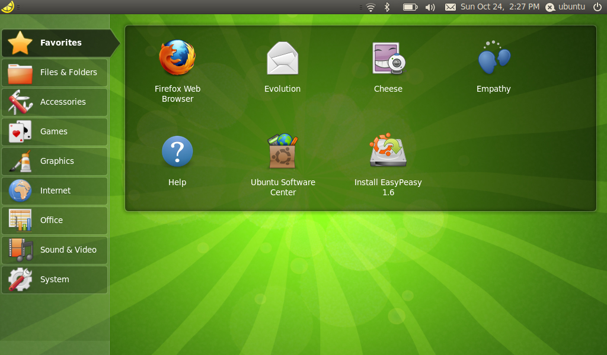Check the battery status indicator
Image resolution: width=607 pixels, height=355 pixels.
tap(410, 7)
